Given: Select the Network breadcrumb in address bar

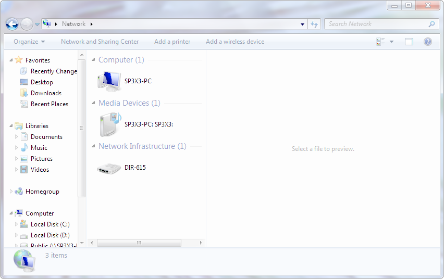Looking at the screenshot, I should [x=73, y=24].
